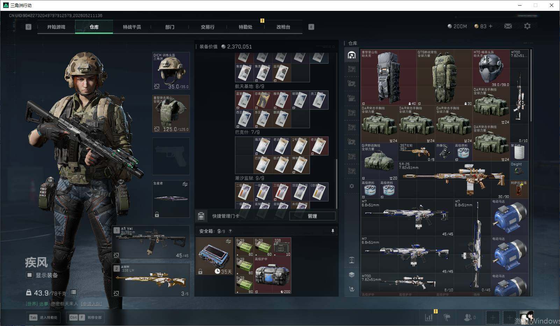Click the player avatar in bottom right
Screen dimensions: 560x326
pos(527,317)
